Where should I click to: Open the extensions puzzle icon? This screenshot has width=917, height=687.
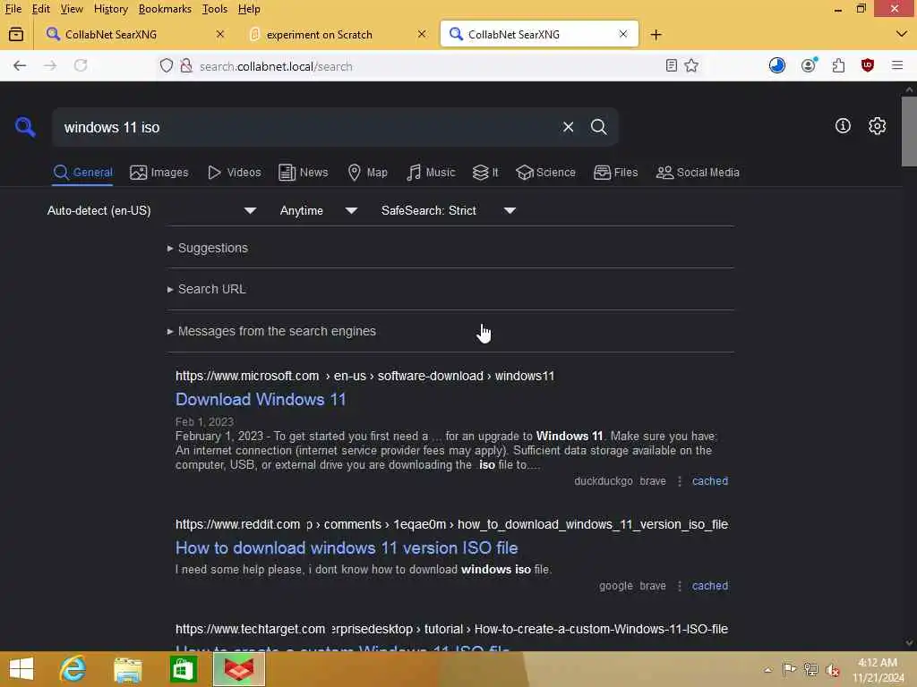click(x=838, y=65)
